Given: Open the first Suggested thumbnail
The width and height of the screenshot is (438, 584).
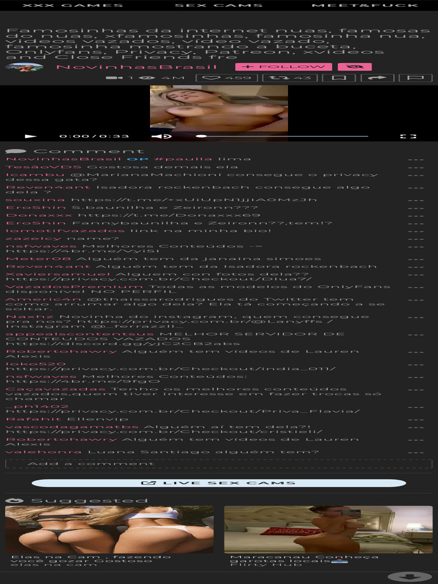Looking at the screenshot, I should [109, 529].
